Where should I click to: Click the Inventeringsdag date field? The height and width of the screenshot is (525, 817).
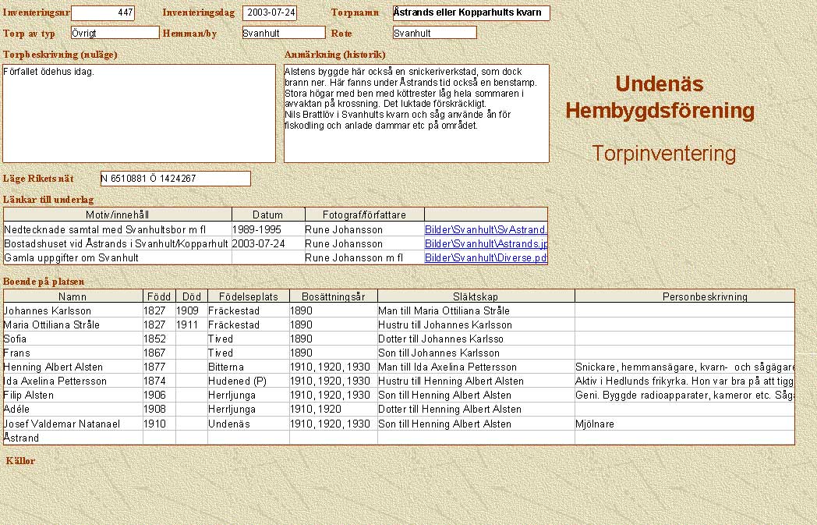click(x=270, y=13)
